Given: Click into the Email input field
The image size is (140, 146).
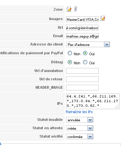Looking at the screenshot, I should (x=82, y=36).
